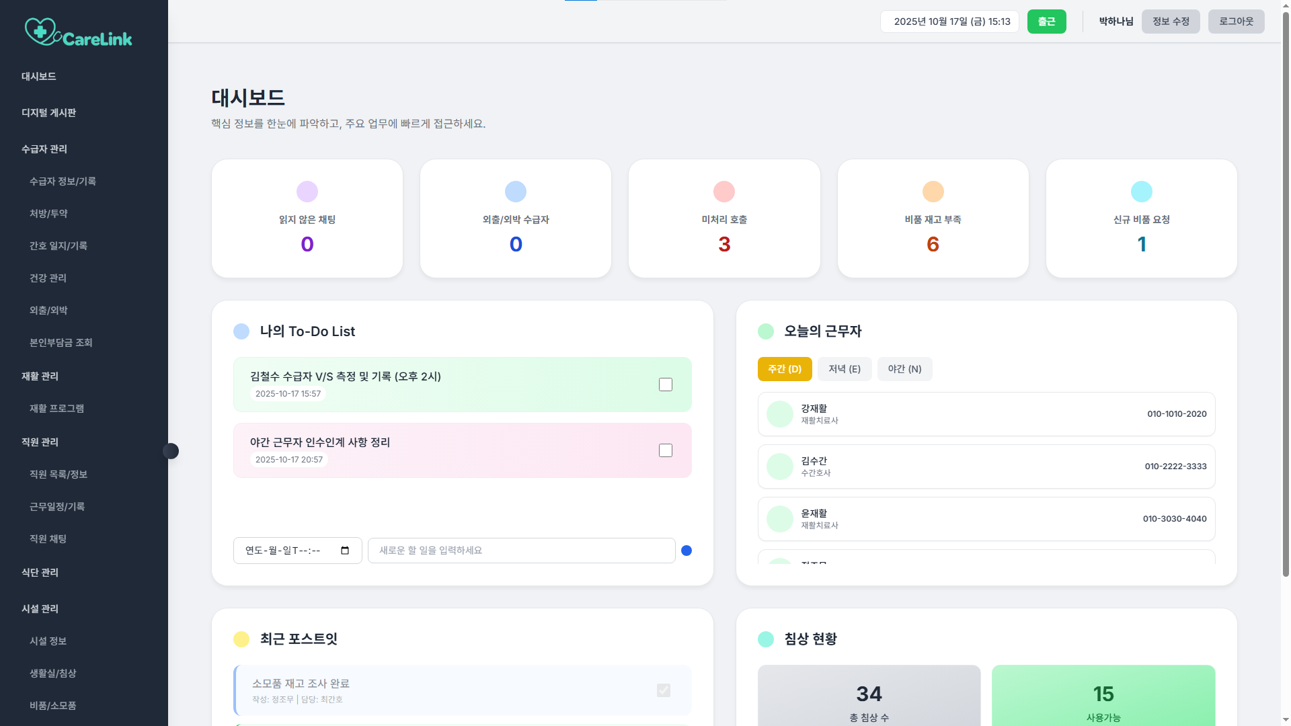The height and width of the screenshot is (726, 1291).
Task: Click 신규 비품 요청 count 1
Action: [x=1142, y=244]
